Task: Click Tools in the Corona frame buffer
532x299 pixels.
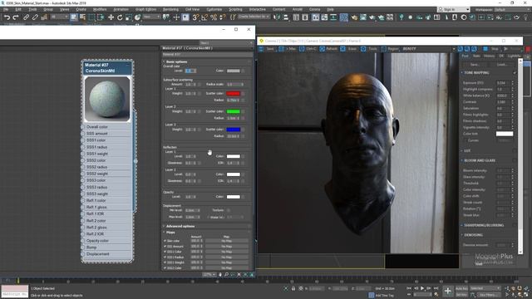Action: pos(369,49)
